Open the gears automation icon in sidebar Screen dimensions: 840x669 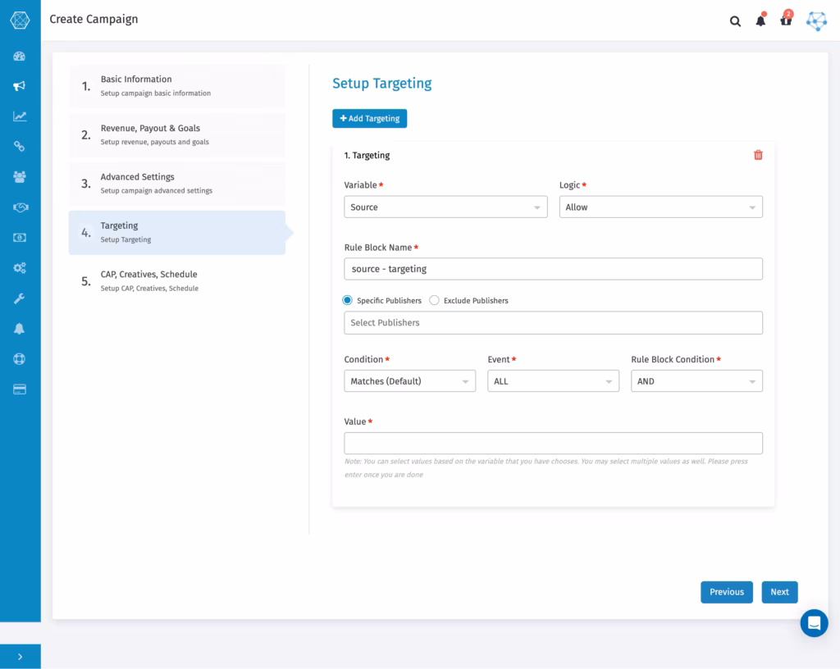[x=20, y=267]
